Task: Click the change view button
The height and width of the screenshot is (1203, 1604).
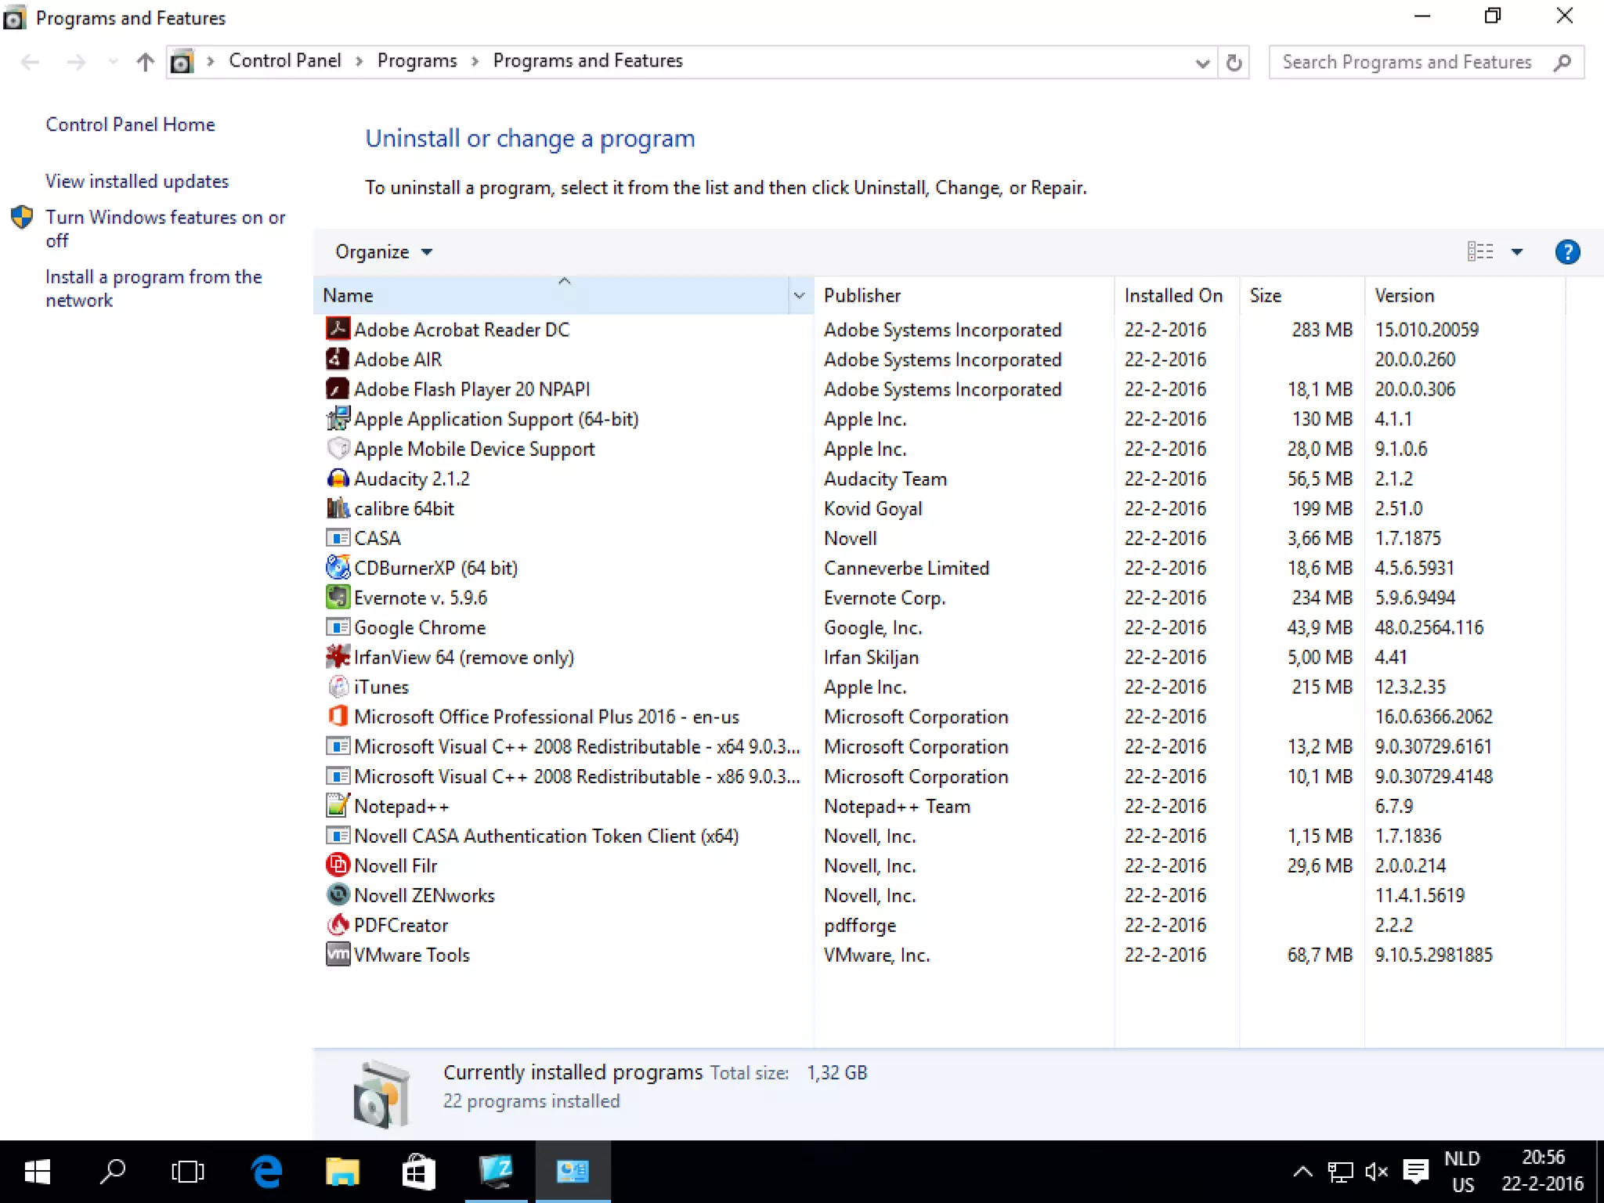Action: [1479, 252]
